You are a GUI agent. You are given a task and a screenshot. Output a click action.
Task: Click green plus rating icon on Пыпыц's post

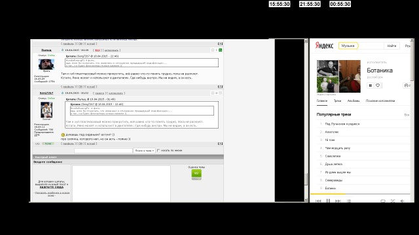pyautogui.click(x=221, y=50)
